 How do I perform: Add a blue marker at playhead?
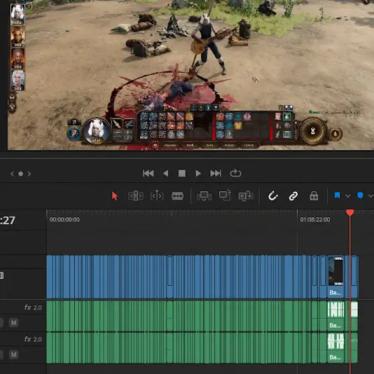(360, 196)
